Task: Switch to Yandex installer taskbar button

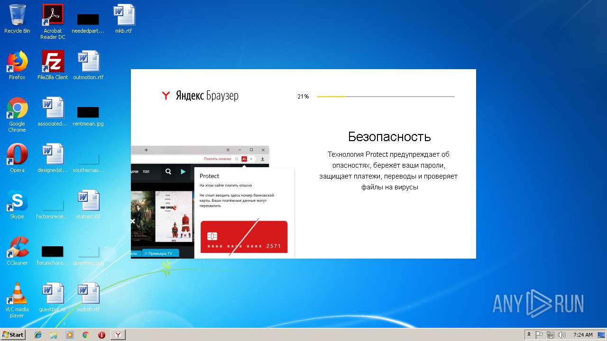Action: pyautogui.click(x=118, y=335)
